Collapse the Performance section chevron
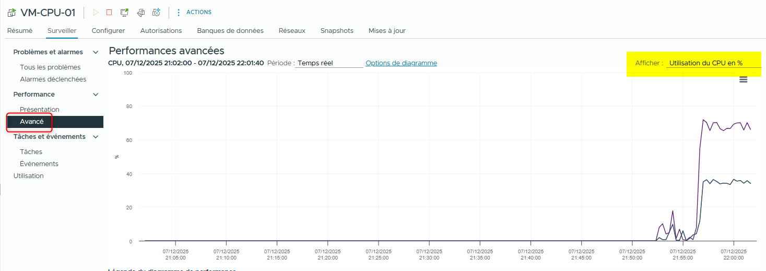 95,95
